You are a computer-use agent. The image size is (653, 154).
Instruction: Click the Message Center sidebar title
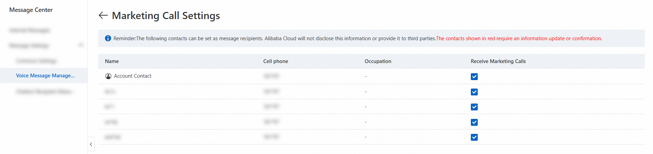pyautogui.click(x=31, y=10)
